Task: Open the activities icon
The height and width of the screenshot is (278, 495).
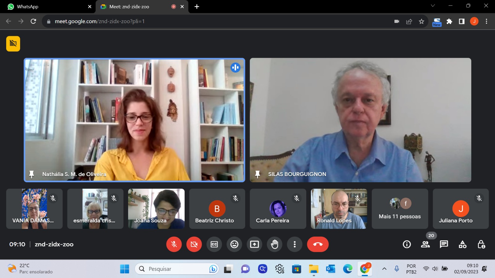Action: click(463, 244)
